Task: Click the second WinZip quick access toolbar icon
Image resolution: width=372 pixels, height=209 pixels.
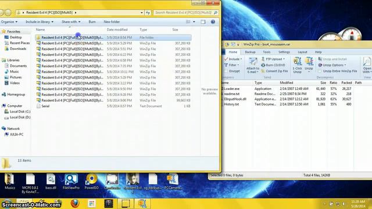Action: point(233,44)
